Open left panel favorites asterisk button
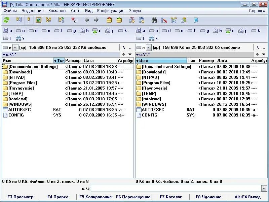 (x=123, y=55)
